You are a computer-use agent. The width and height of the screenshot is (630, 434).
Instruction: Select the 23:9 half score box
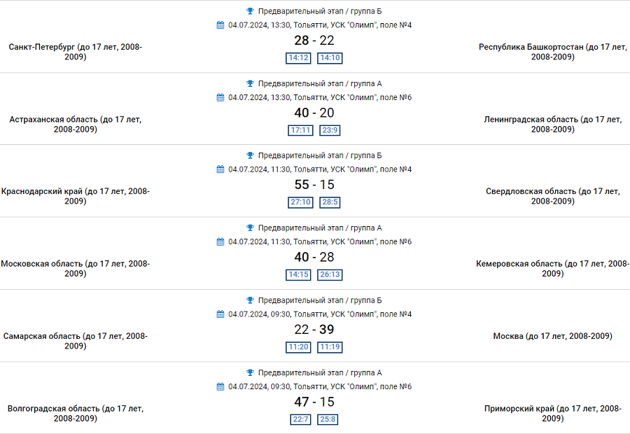click(330, 130)
